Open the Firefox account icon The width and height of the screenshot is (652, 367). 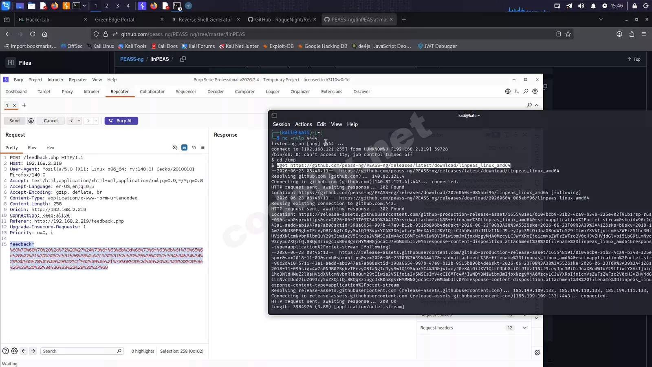619,34
